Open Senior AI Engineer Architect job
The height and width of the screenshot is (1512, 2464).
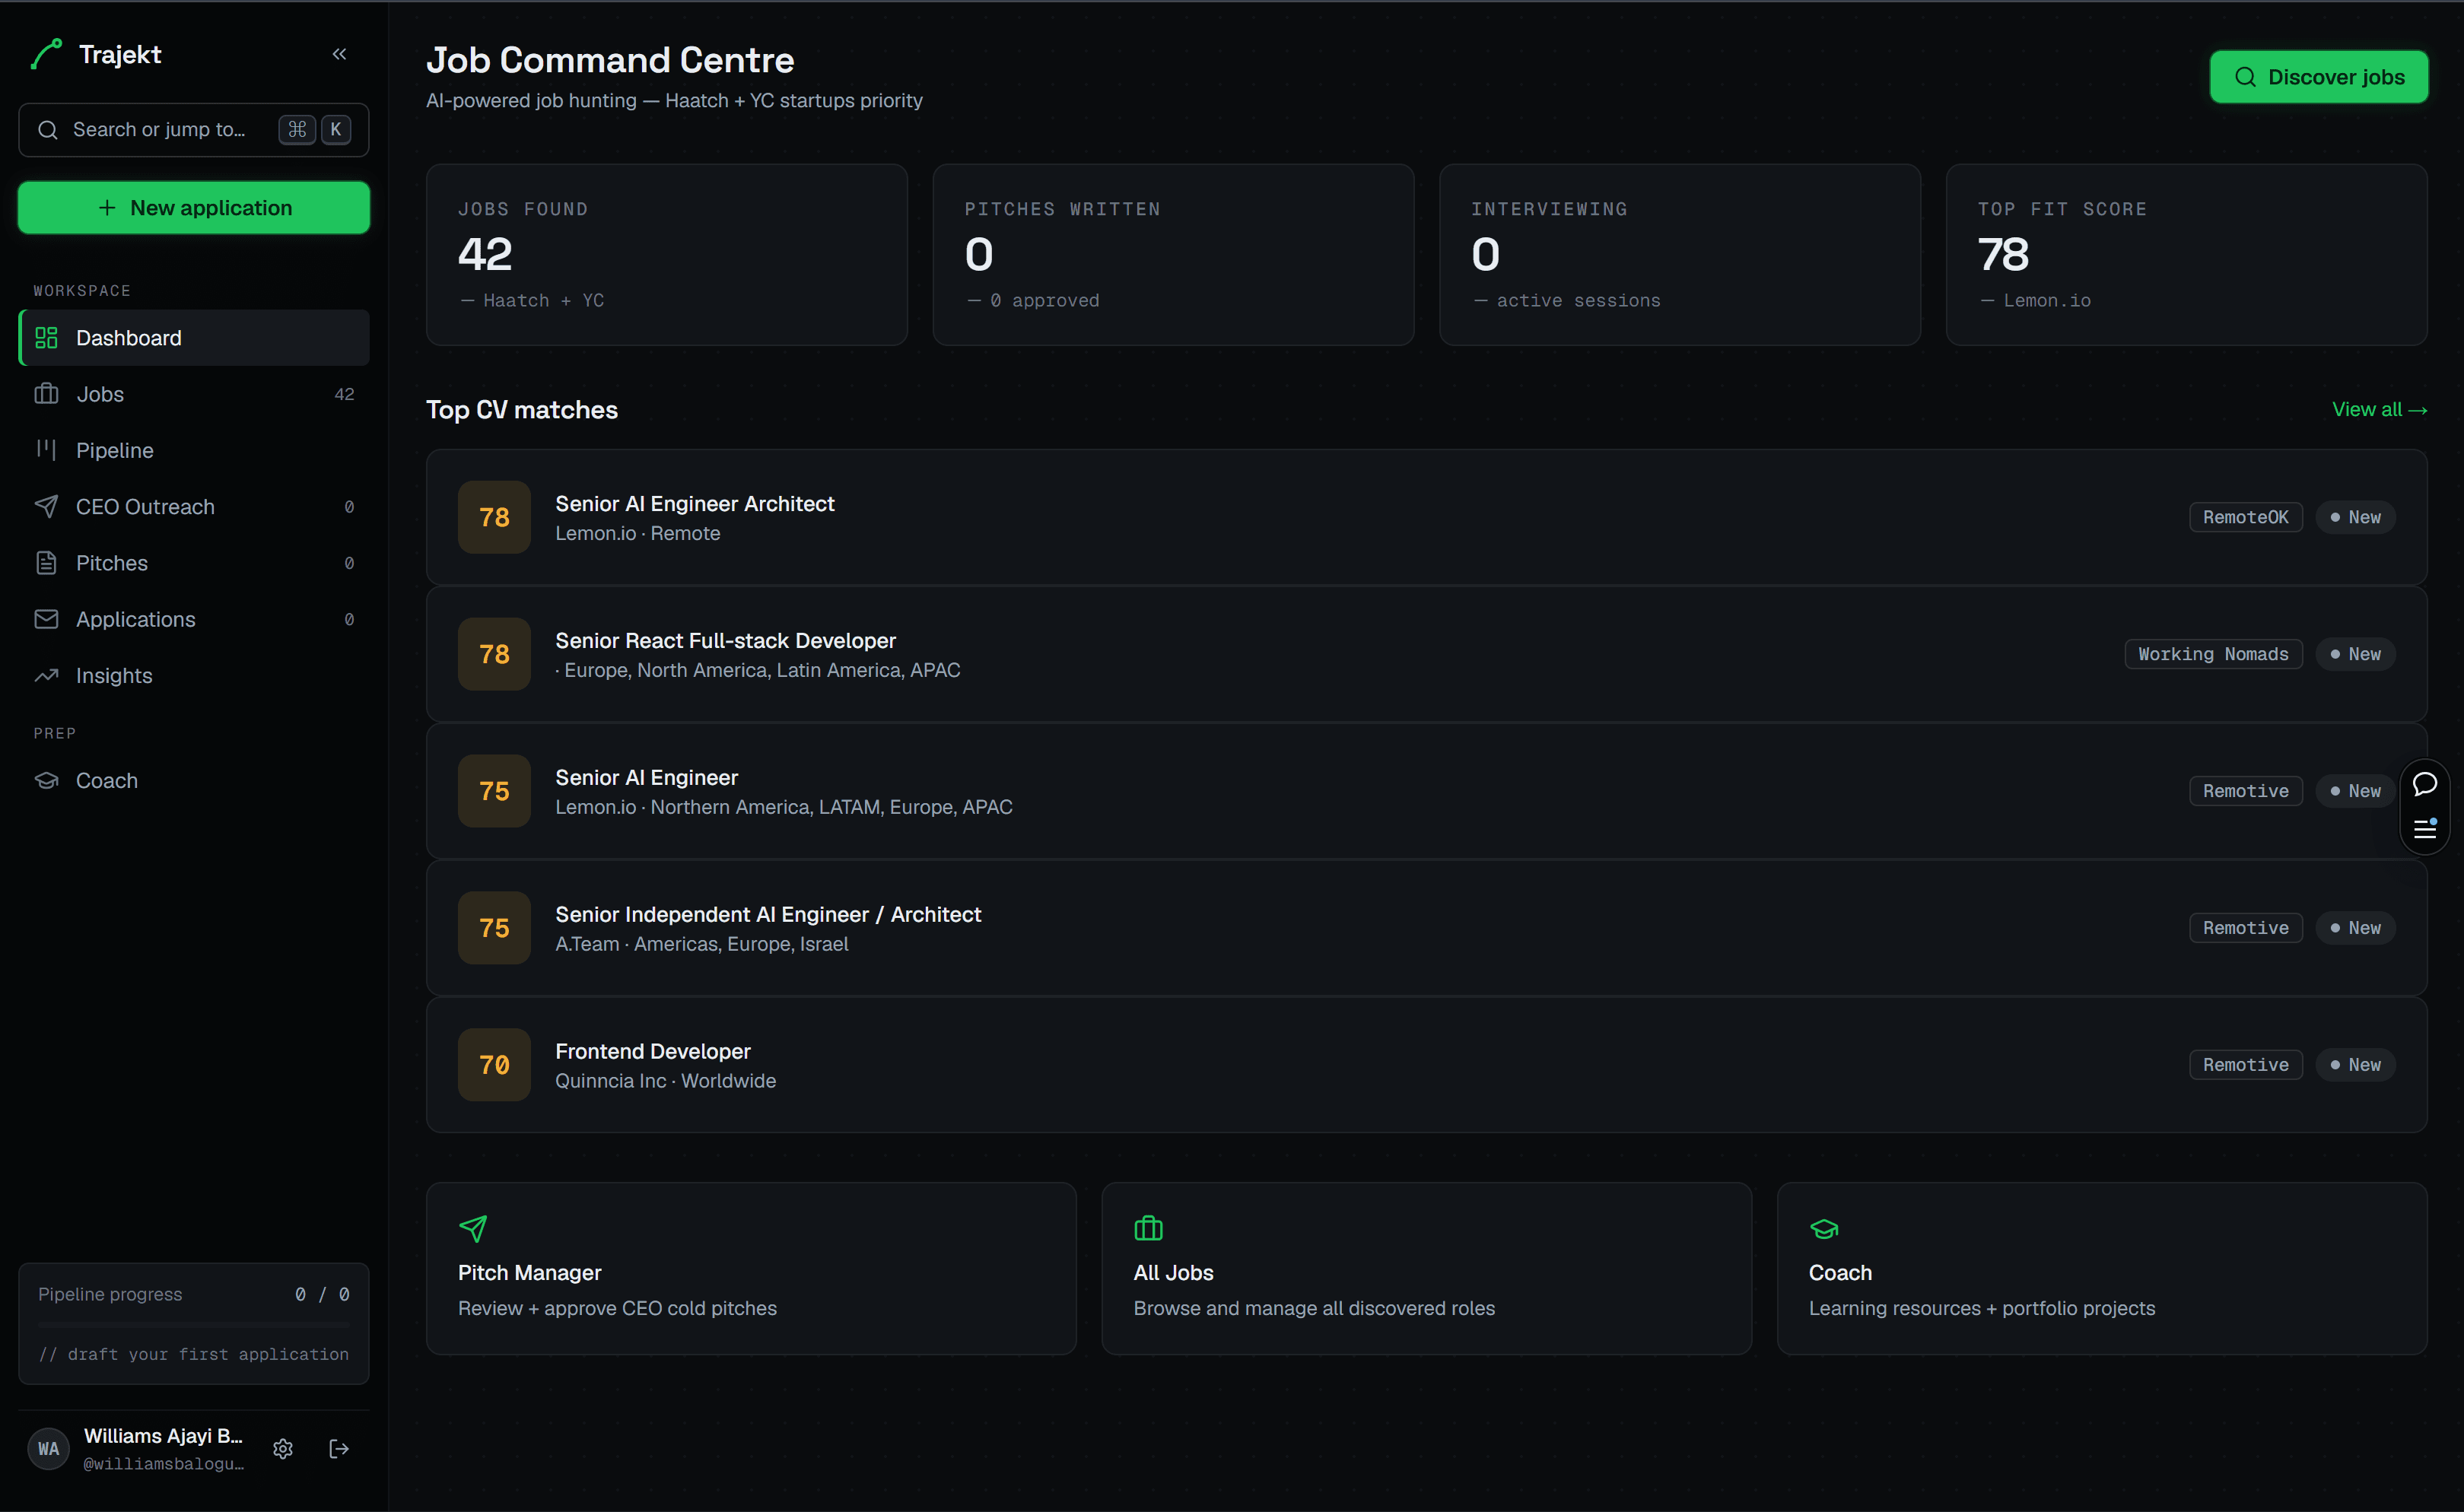(x=1426, y=517)
